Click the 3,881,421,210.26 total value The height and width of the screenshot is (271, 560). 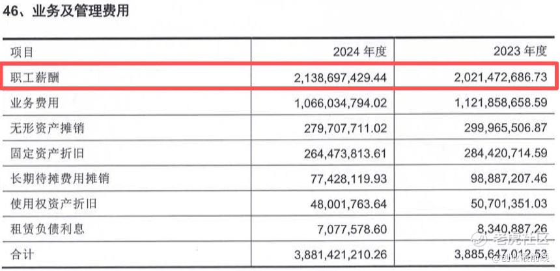coord(341,254)
